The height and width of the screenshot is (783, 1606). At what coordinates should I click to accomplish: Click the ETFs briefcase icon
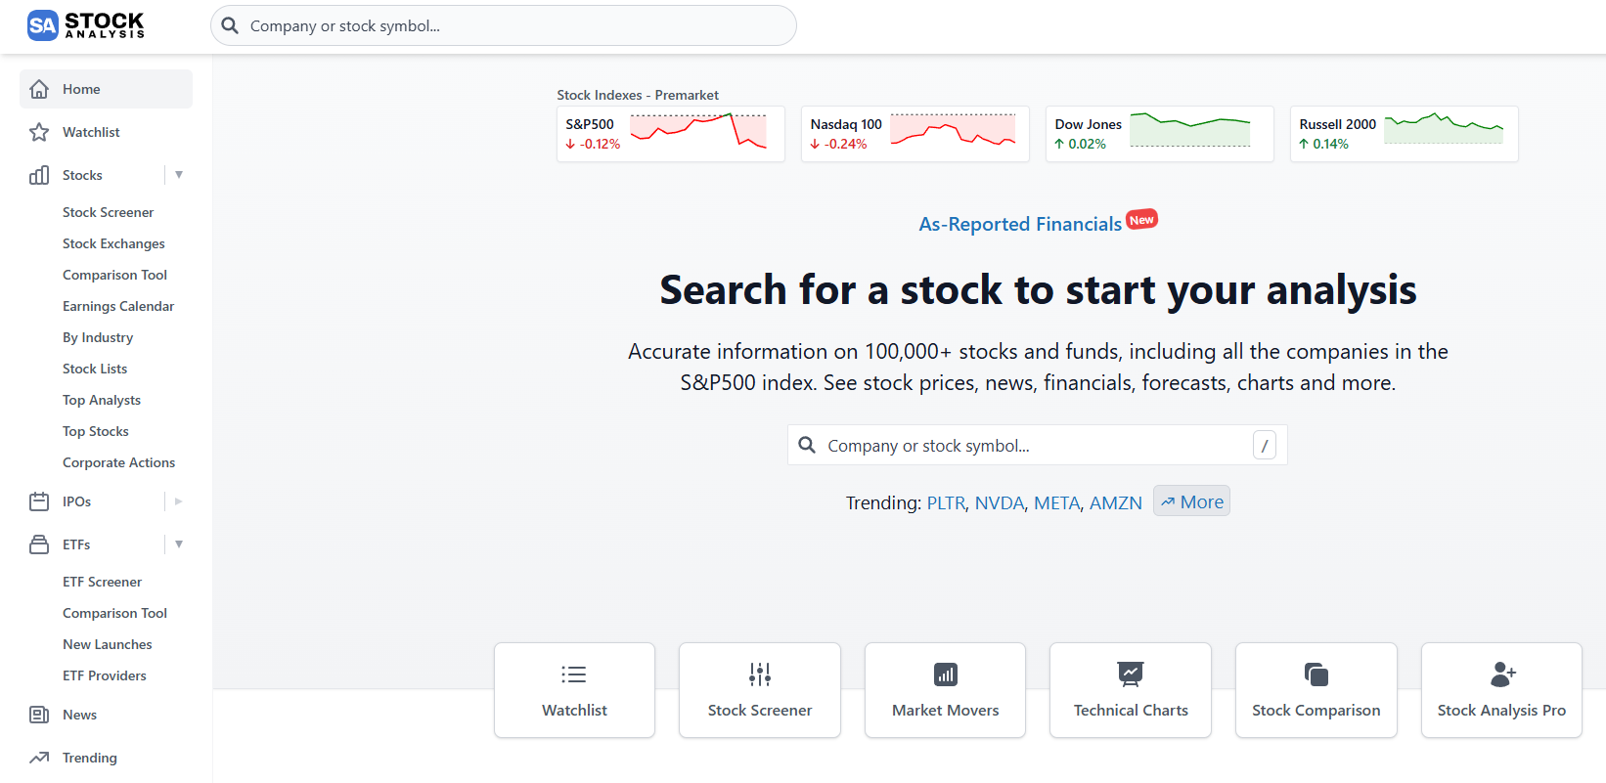pyautogui.click(x=39, y=544)
